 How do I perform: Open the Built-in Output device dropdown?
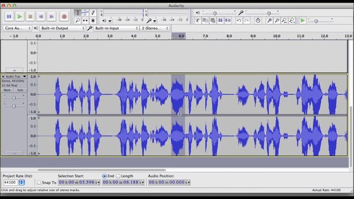click(63, 28)
